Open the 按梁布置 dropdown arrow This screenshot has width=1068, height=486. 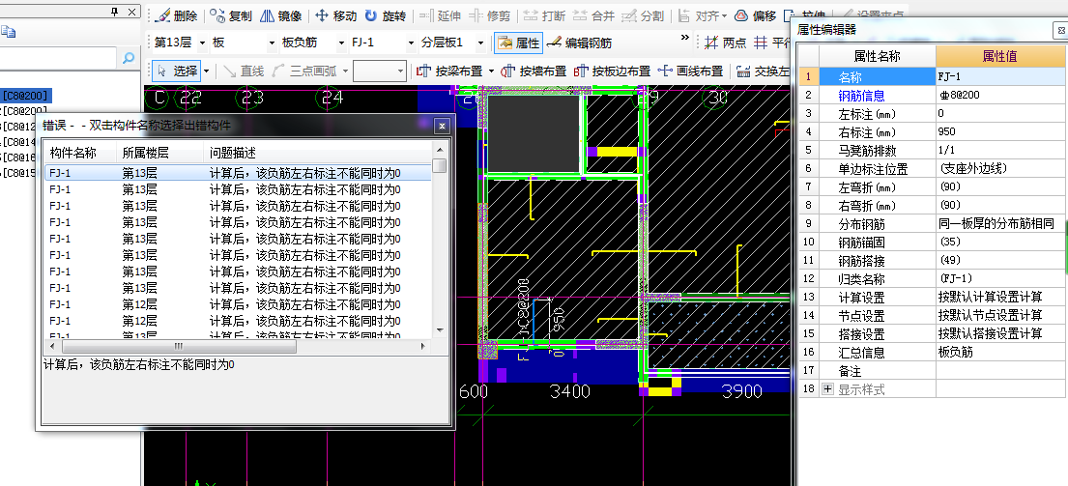coord(490,71)
